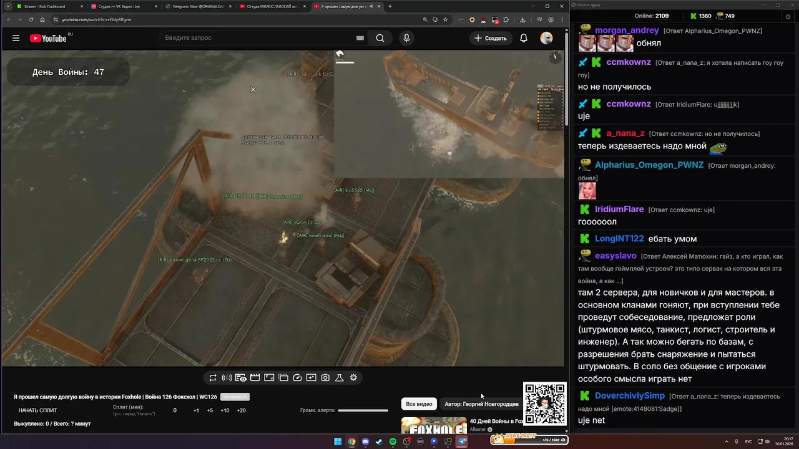This screenshot has width=799, height=449.
Task: Click the video filters icon in player toolbar
Action: (x=311, y=378)
